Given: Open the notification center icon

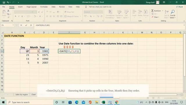Looking at the screenshot, I should (181, 102).
